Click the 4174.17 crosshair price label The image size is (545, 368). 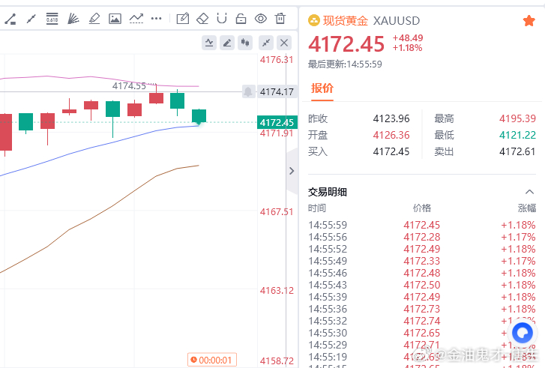pos(277,91)
